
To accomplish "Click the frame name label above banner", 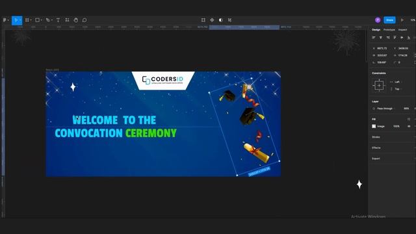I will point(52,70).
